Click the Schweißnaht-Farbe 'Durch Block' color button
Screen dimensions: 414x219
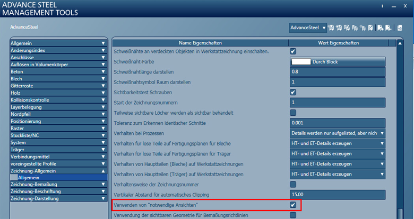tap(338, 61)
